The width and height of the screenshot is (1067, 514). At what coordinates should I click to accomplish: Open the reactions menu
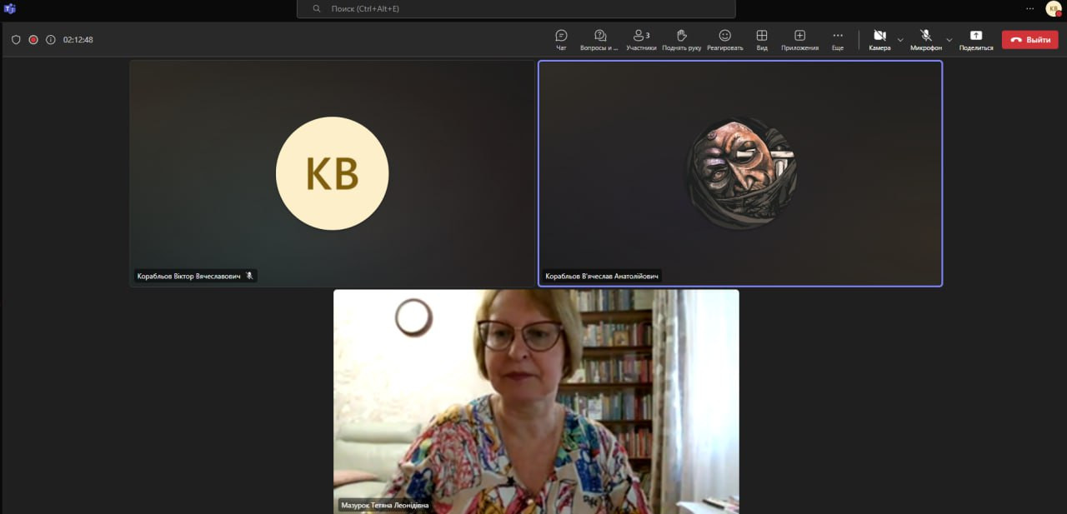(724, 39)
